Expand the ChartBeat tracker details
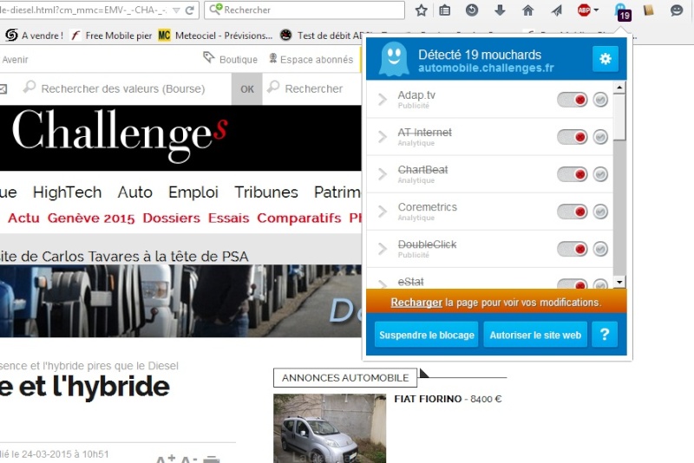Viewport: 694px width, 463px height. (382, 174)
